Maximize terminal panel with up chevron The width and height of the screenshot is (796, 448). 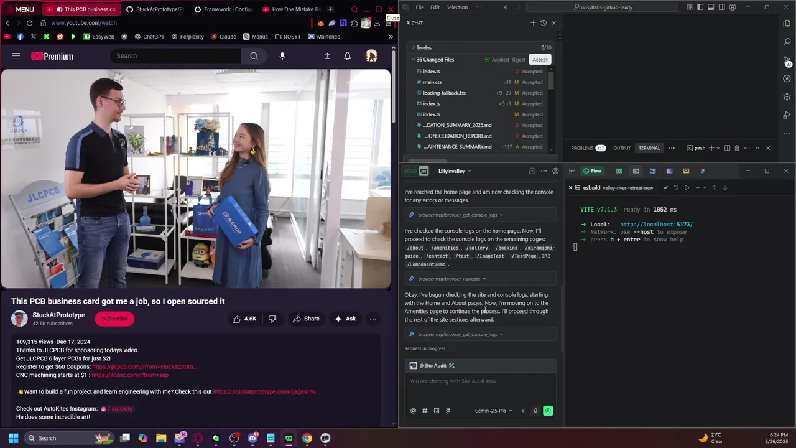[757, 148]
